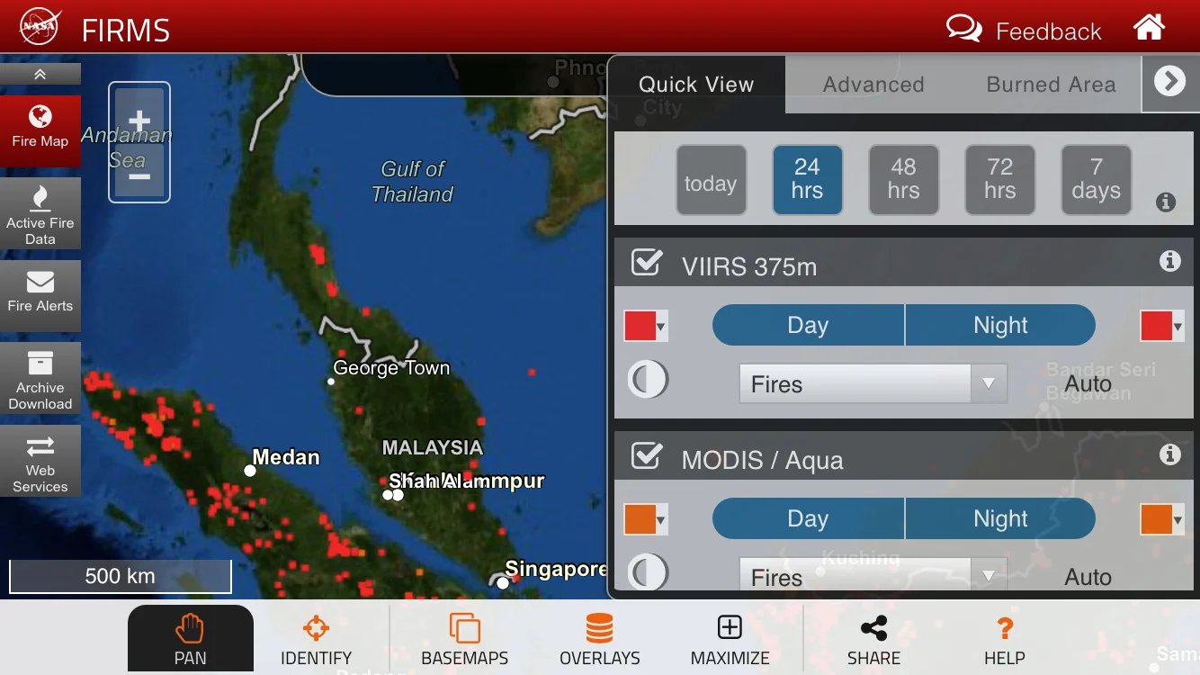1200x675 pixels.
Task: Change MODIS Aqua day color swatch
Action: click(645, 519)
